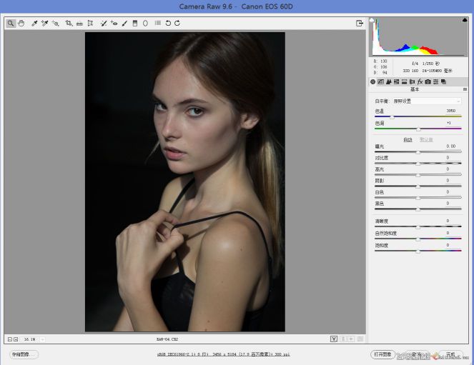Viewport: 474px width, 365px height.
Task: Select the Hand tool
Action: (x=21, y=23)
